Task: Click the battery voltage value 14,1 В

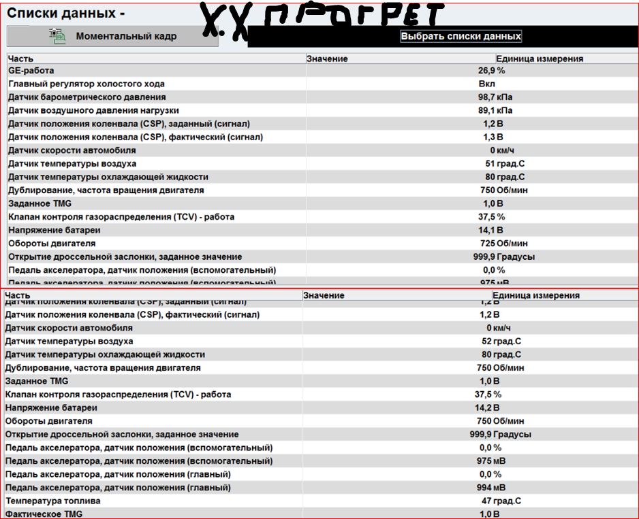Action: [490, 231]
